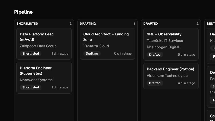This screenshot has width=215, height=121.
Task: Open the Backend Engineer (Python) card
Action: [171, 76]
